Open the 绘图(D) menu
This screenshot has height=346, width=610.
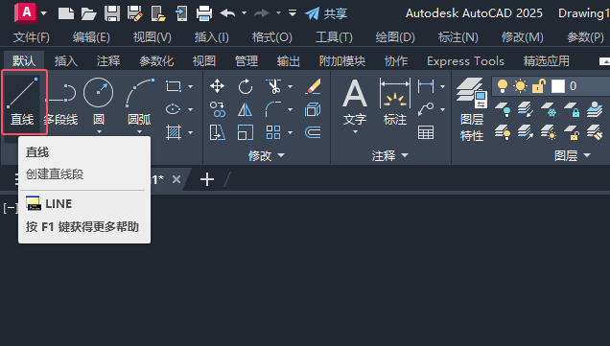click(395, 37)
